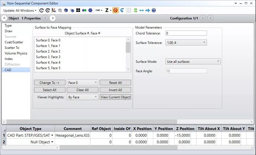
Task: Select the Coat/Scatter properties tab
Action: [14, 42]
